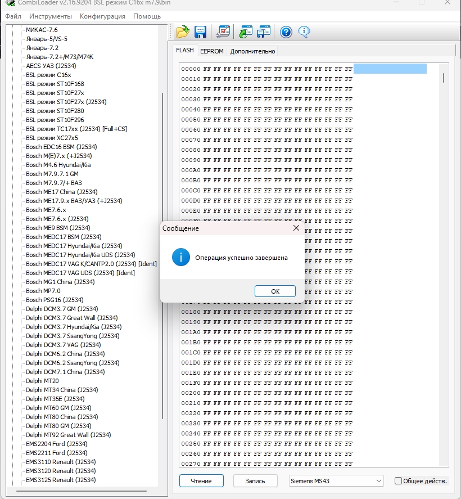Enable the Общее действ. checkbox
This screenshot has height=499, width=461.
click(x=399, y=481)
